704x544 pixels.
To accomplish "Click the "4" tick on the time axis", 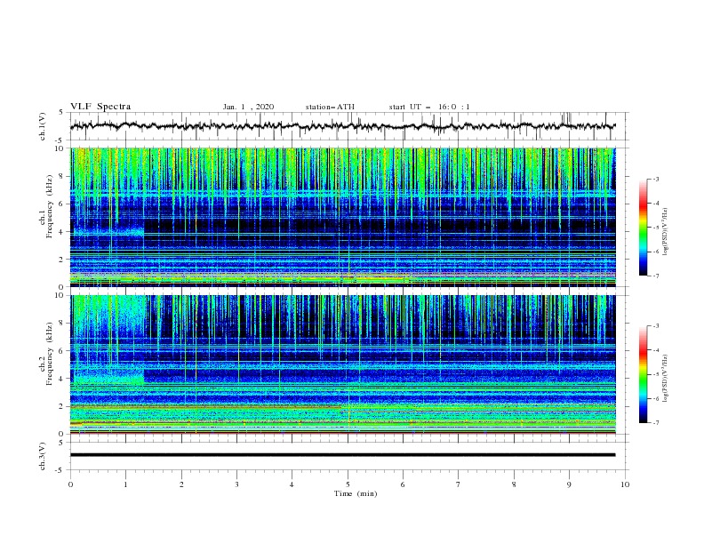I will [292, 484].
